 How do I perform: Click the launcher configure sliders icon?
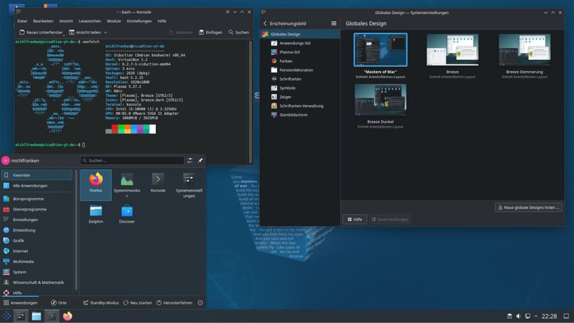[190, 161]
